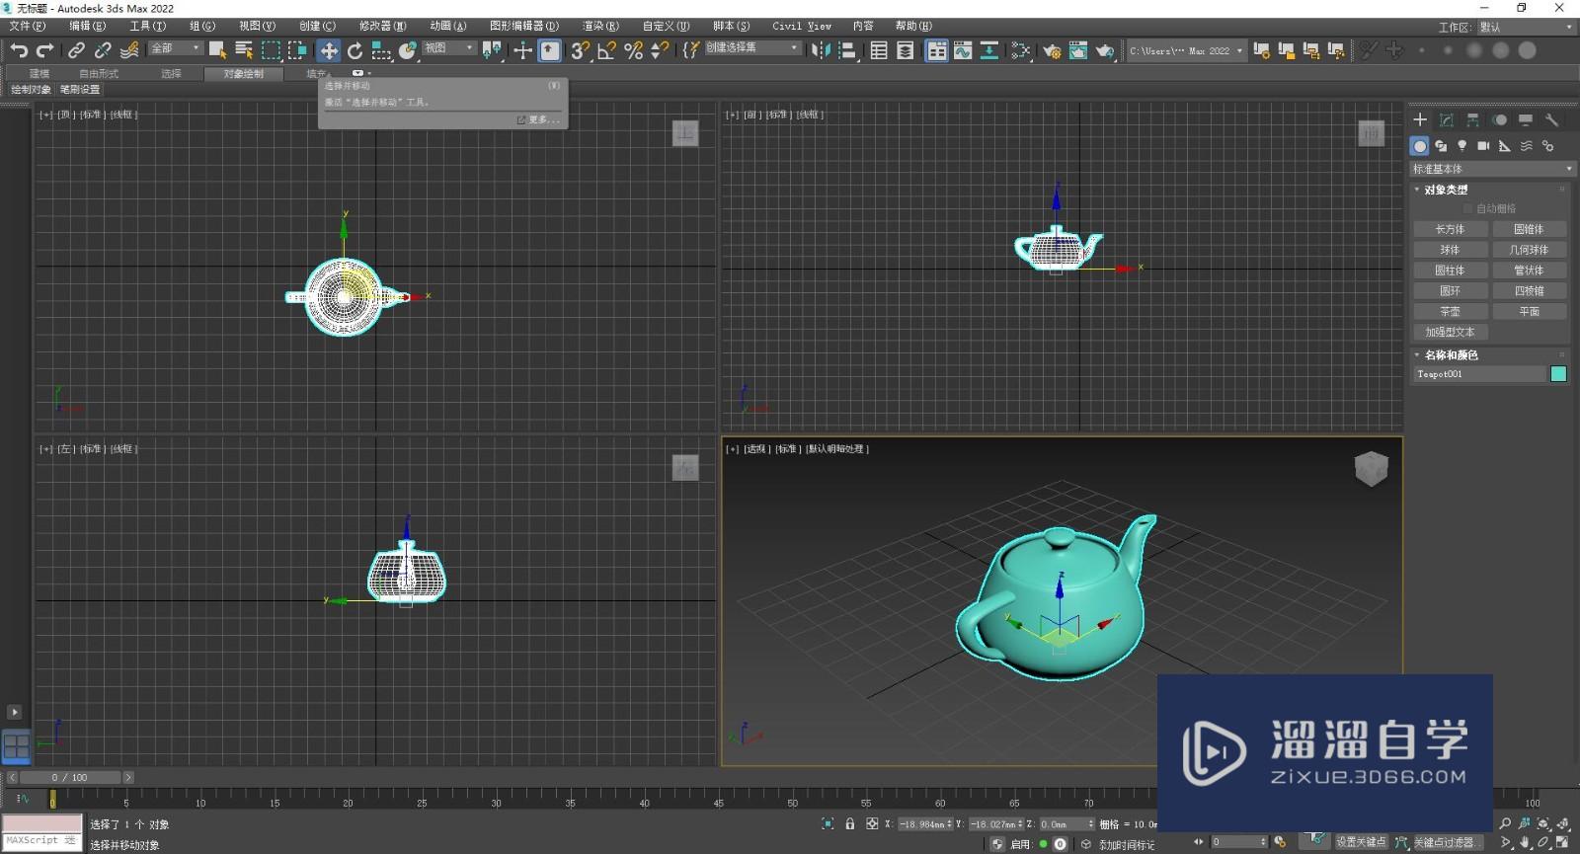Collapse the 对象类型 rollout
The image size is (1580, 854).
tap(1446, 190)
